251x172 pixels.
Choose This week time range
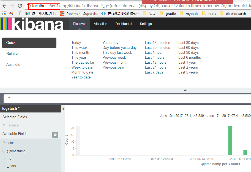pos(80,47)
